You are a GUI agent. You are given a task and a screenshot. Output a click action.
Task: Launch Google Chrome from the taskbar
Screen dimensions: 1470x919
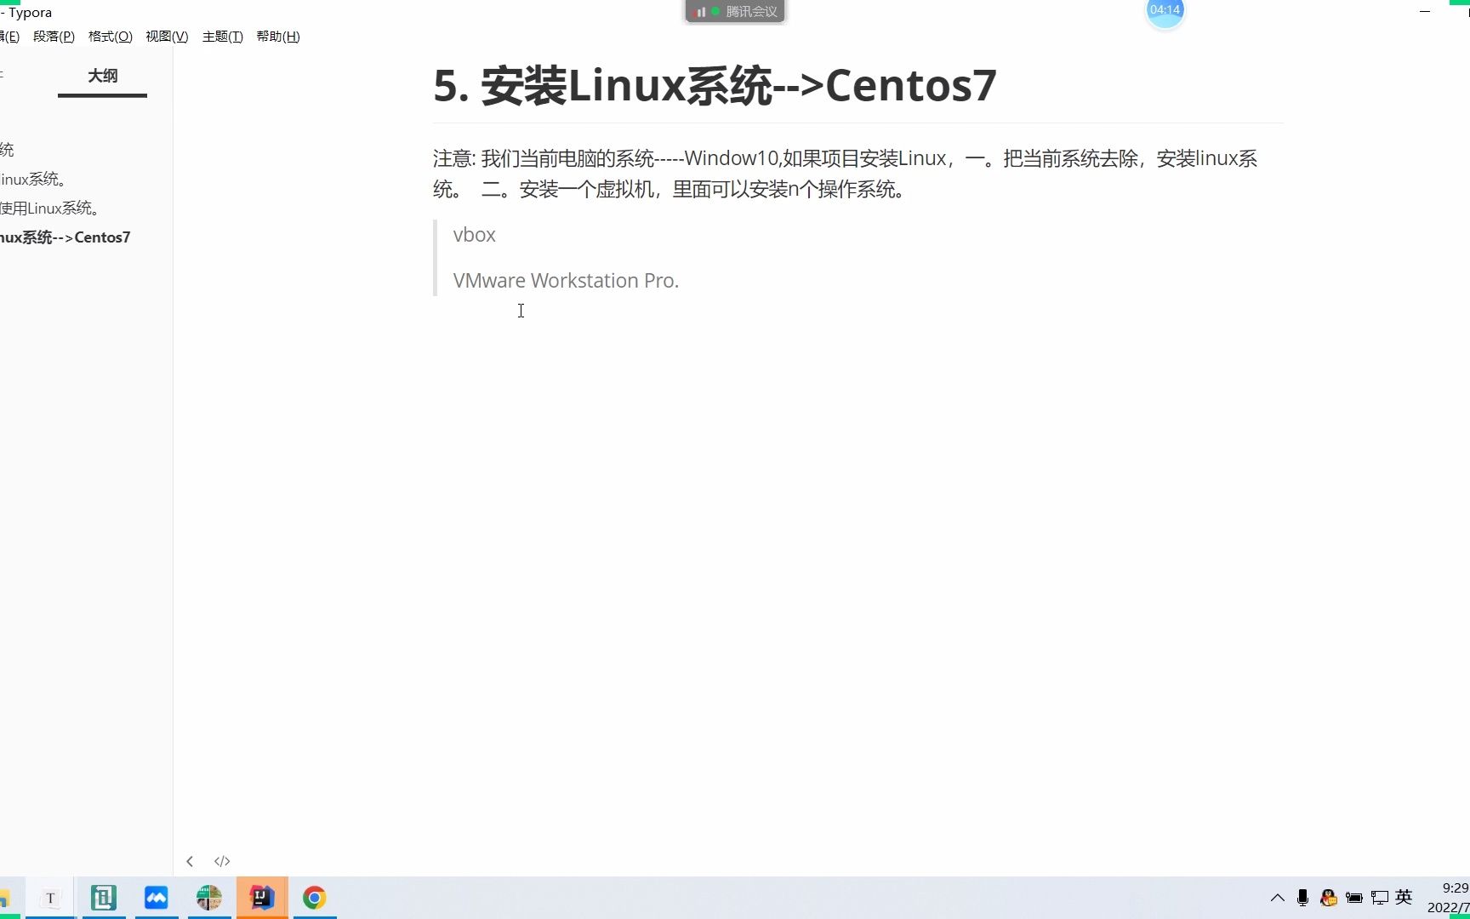coord(314,898)
